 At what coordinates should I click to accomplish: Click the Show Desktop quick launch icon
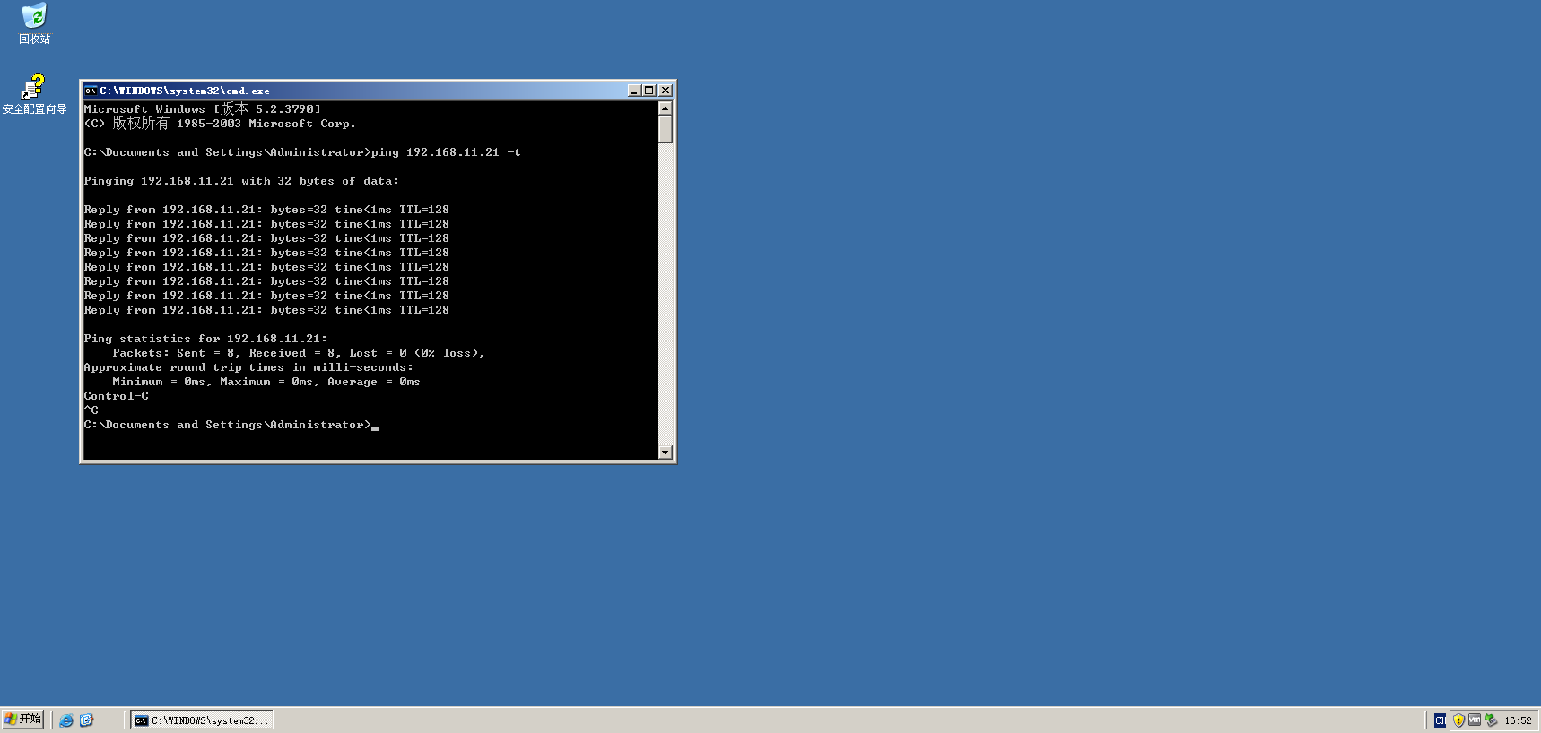pos(86,720)
